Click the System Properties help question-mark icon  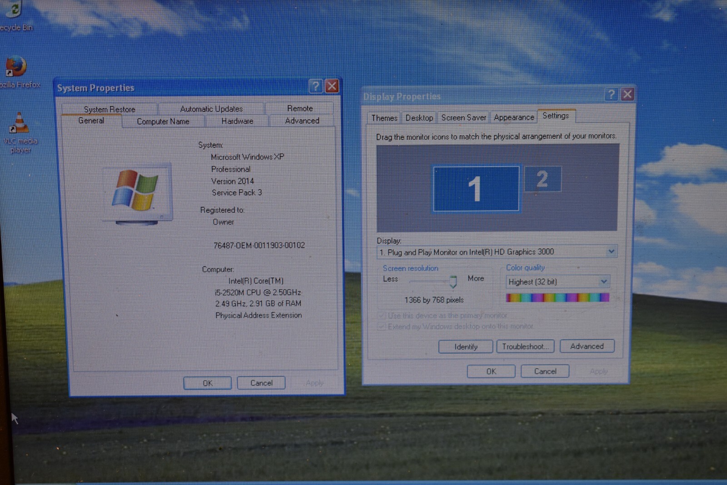(315, 86)
